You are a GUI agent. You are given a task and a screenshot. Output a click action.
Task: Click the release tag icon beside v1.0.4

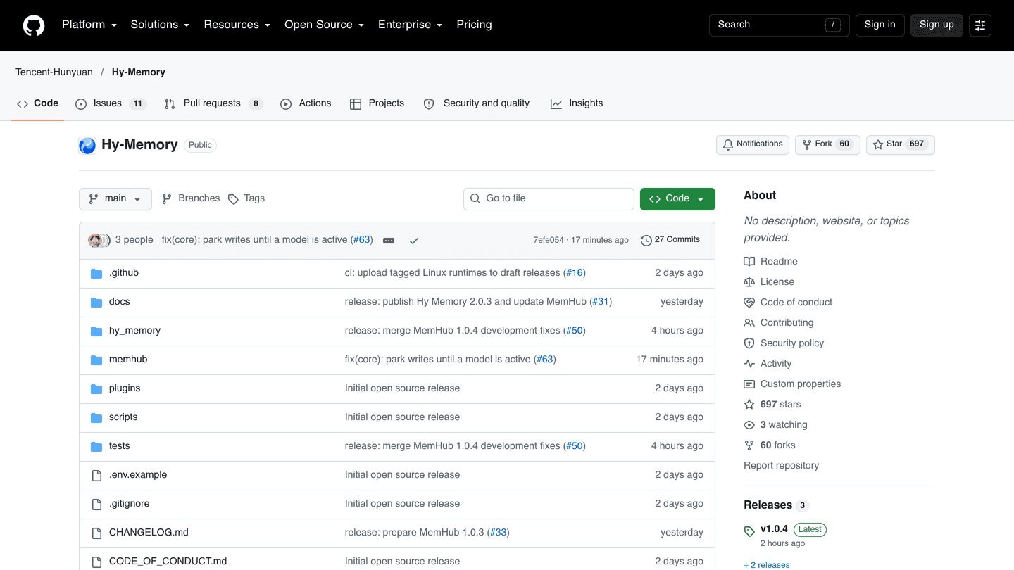pyautogui.click(x=749, y=531)
